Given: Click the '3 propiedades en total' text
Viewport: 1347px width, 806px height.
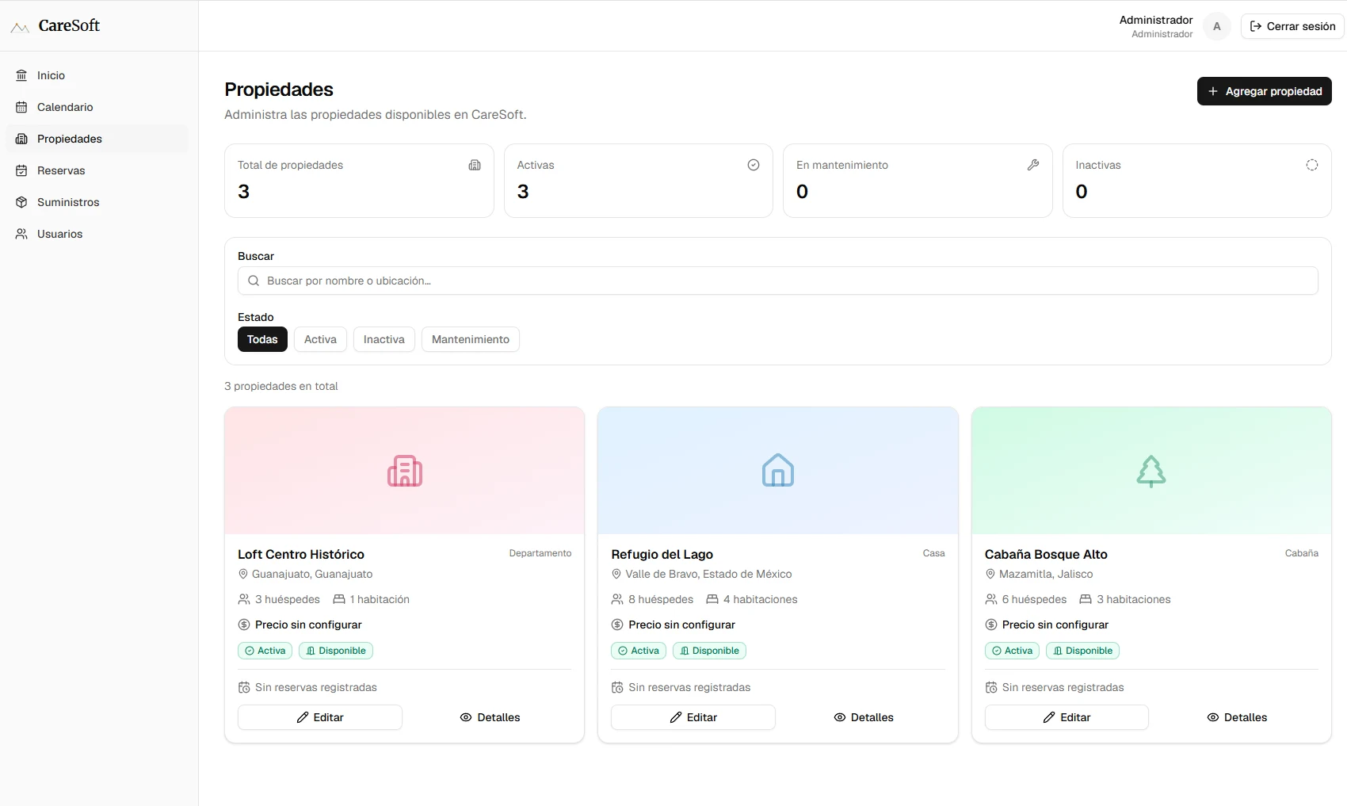Looking at the screenshot, I should tap(281, 386).
